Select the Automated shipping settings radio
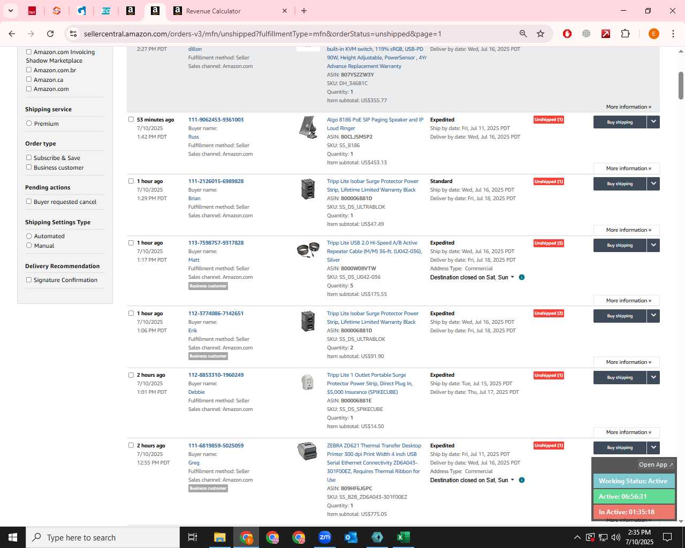 click(29, 235)
